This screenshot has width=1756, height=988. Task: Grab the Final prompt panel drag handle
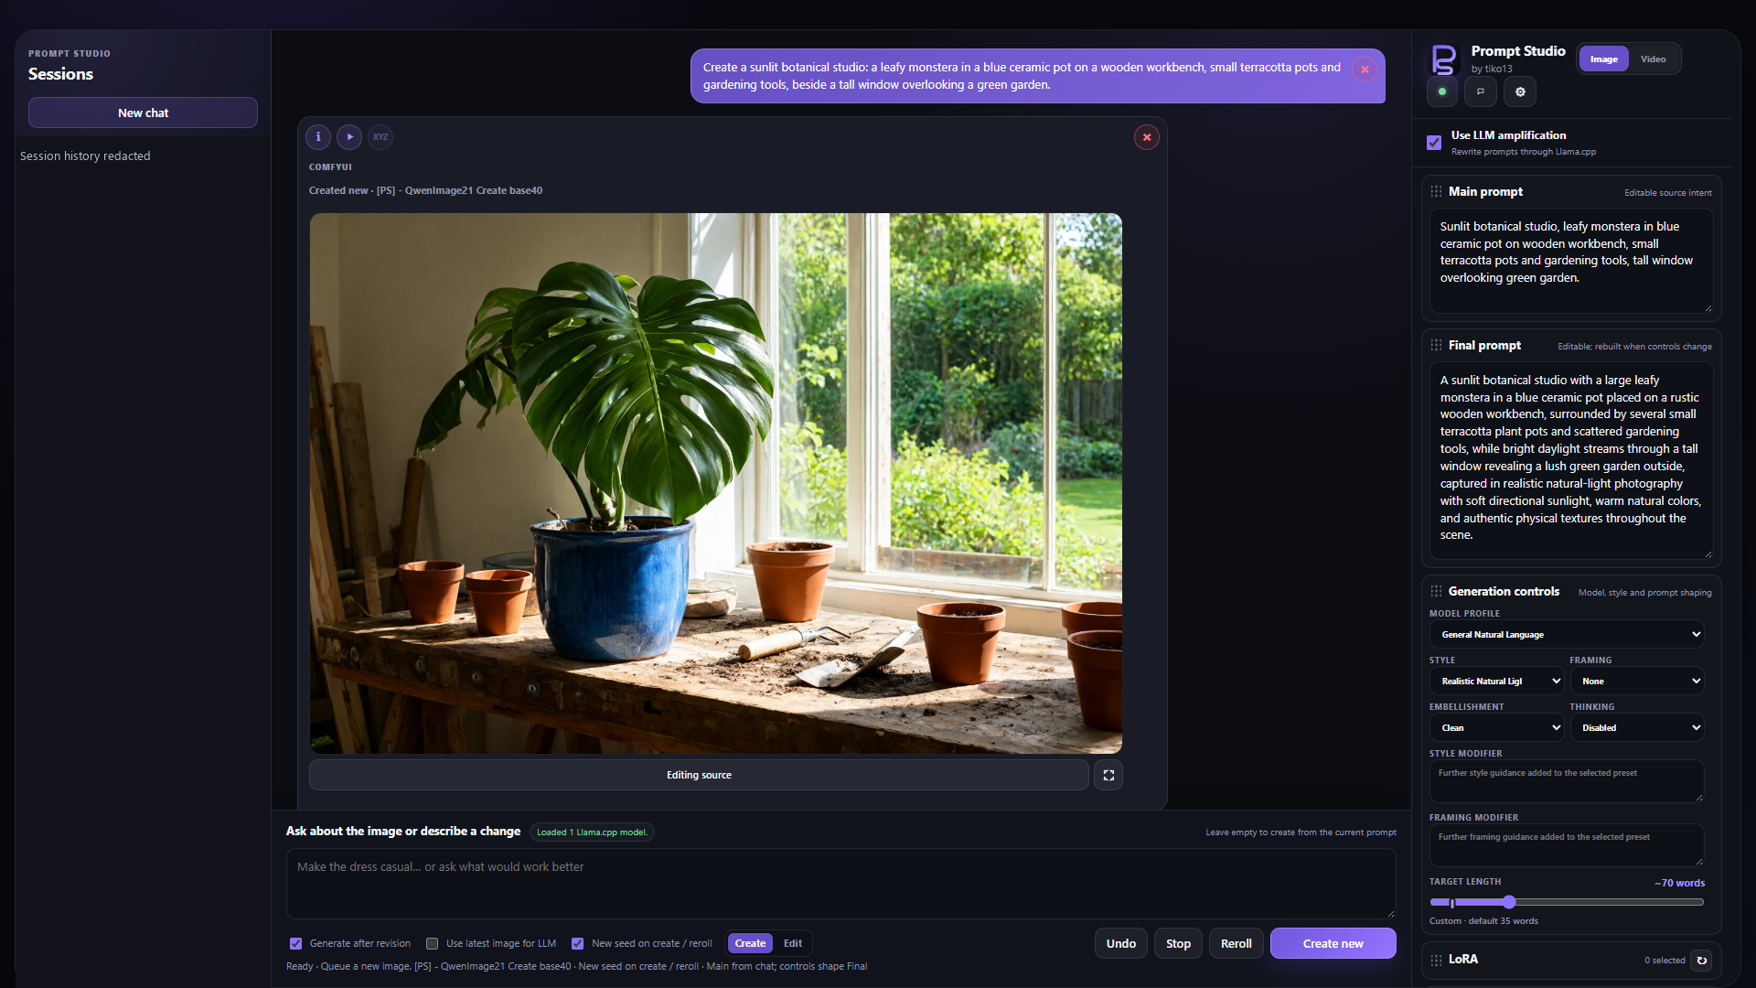click(x=1436, y=346)
